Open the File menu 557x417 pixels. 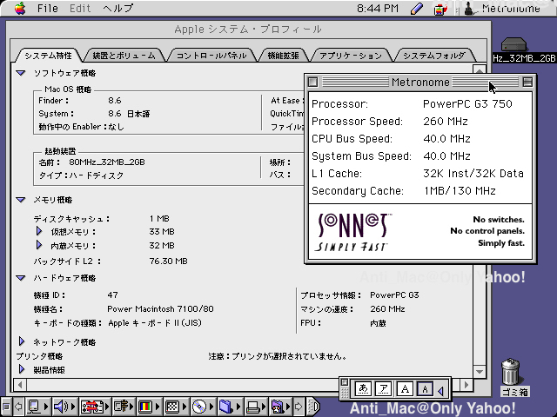[x=48, y=8]
